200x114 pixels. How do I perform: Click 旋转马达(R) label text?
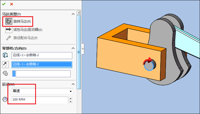(x=22, y=21)
